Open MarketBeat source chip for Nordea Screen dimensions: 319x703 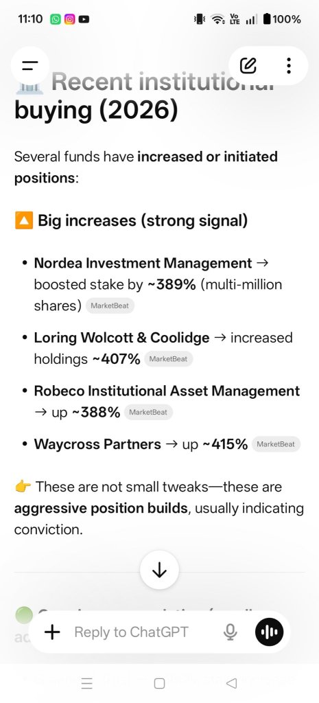tap(110, 306)
